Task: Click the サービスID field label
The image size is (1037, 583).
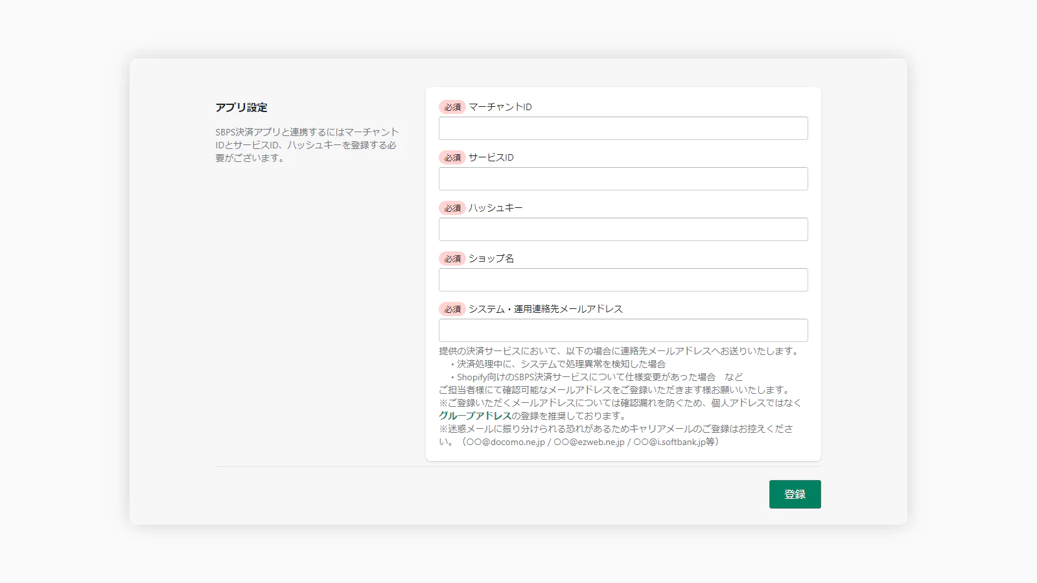Action: click(x=491, y=157)
